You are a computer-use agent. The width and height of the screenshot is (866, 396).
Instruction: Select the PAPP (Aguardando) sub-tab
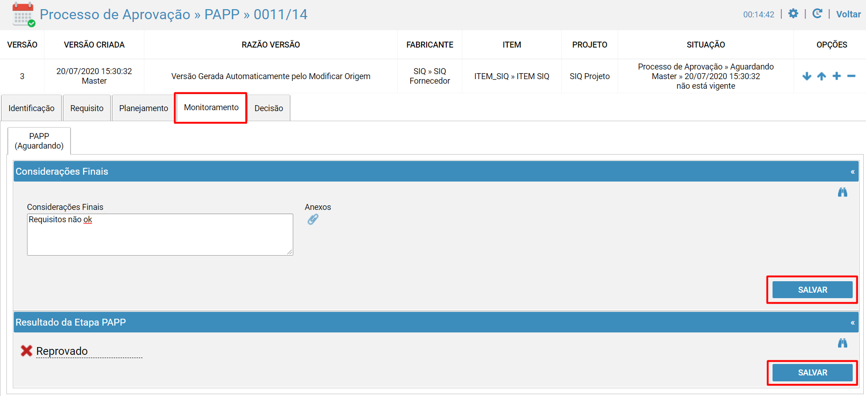(39, 141)
